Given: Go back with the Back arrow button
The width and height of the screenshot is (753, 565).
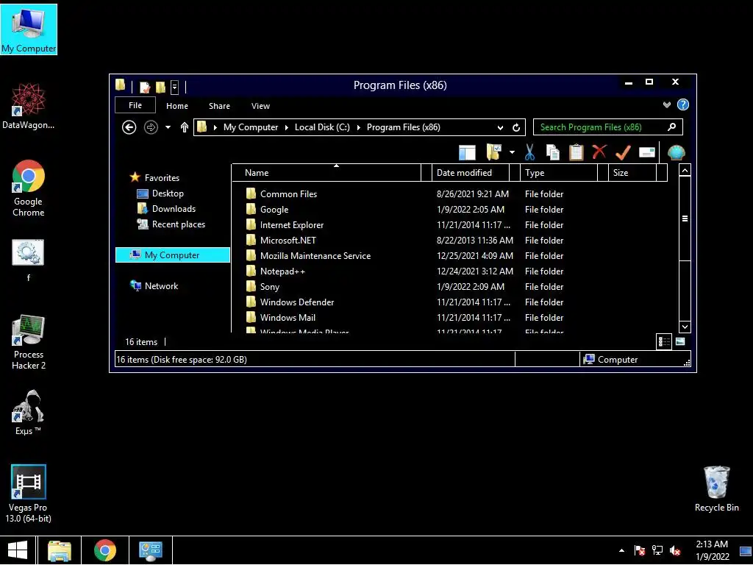Looking at the screenshot, I should tap(129, 127).
